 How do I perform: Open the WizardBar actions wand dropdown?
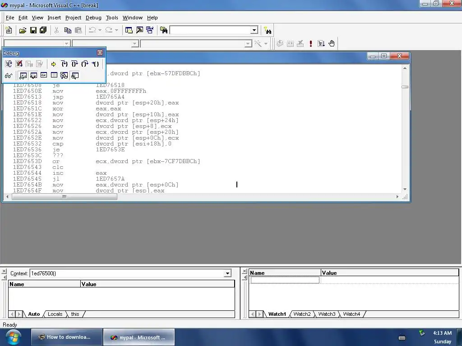pyautogui.click(x=266, y=44)
